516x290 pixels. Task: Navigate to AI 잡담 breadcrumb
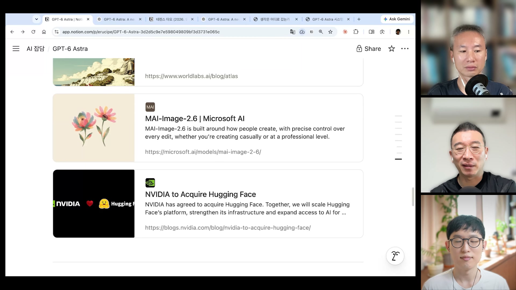point(35,49)
